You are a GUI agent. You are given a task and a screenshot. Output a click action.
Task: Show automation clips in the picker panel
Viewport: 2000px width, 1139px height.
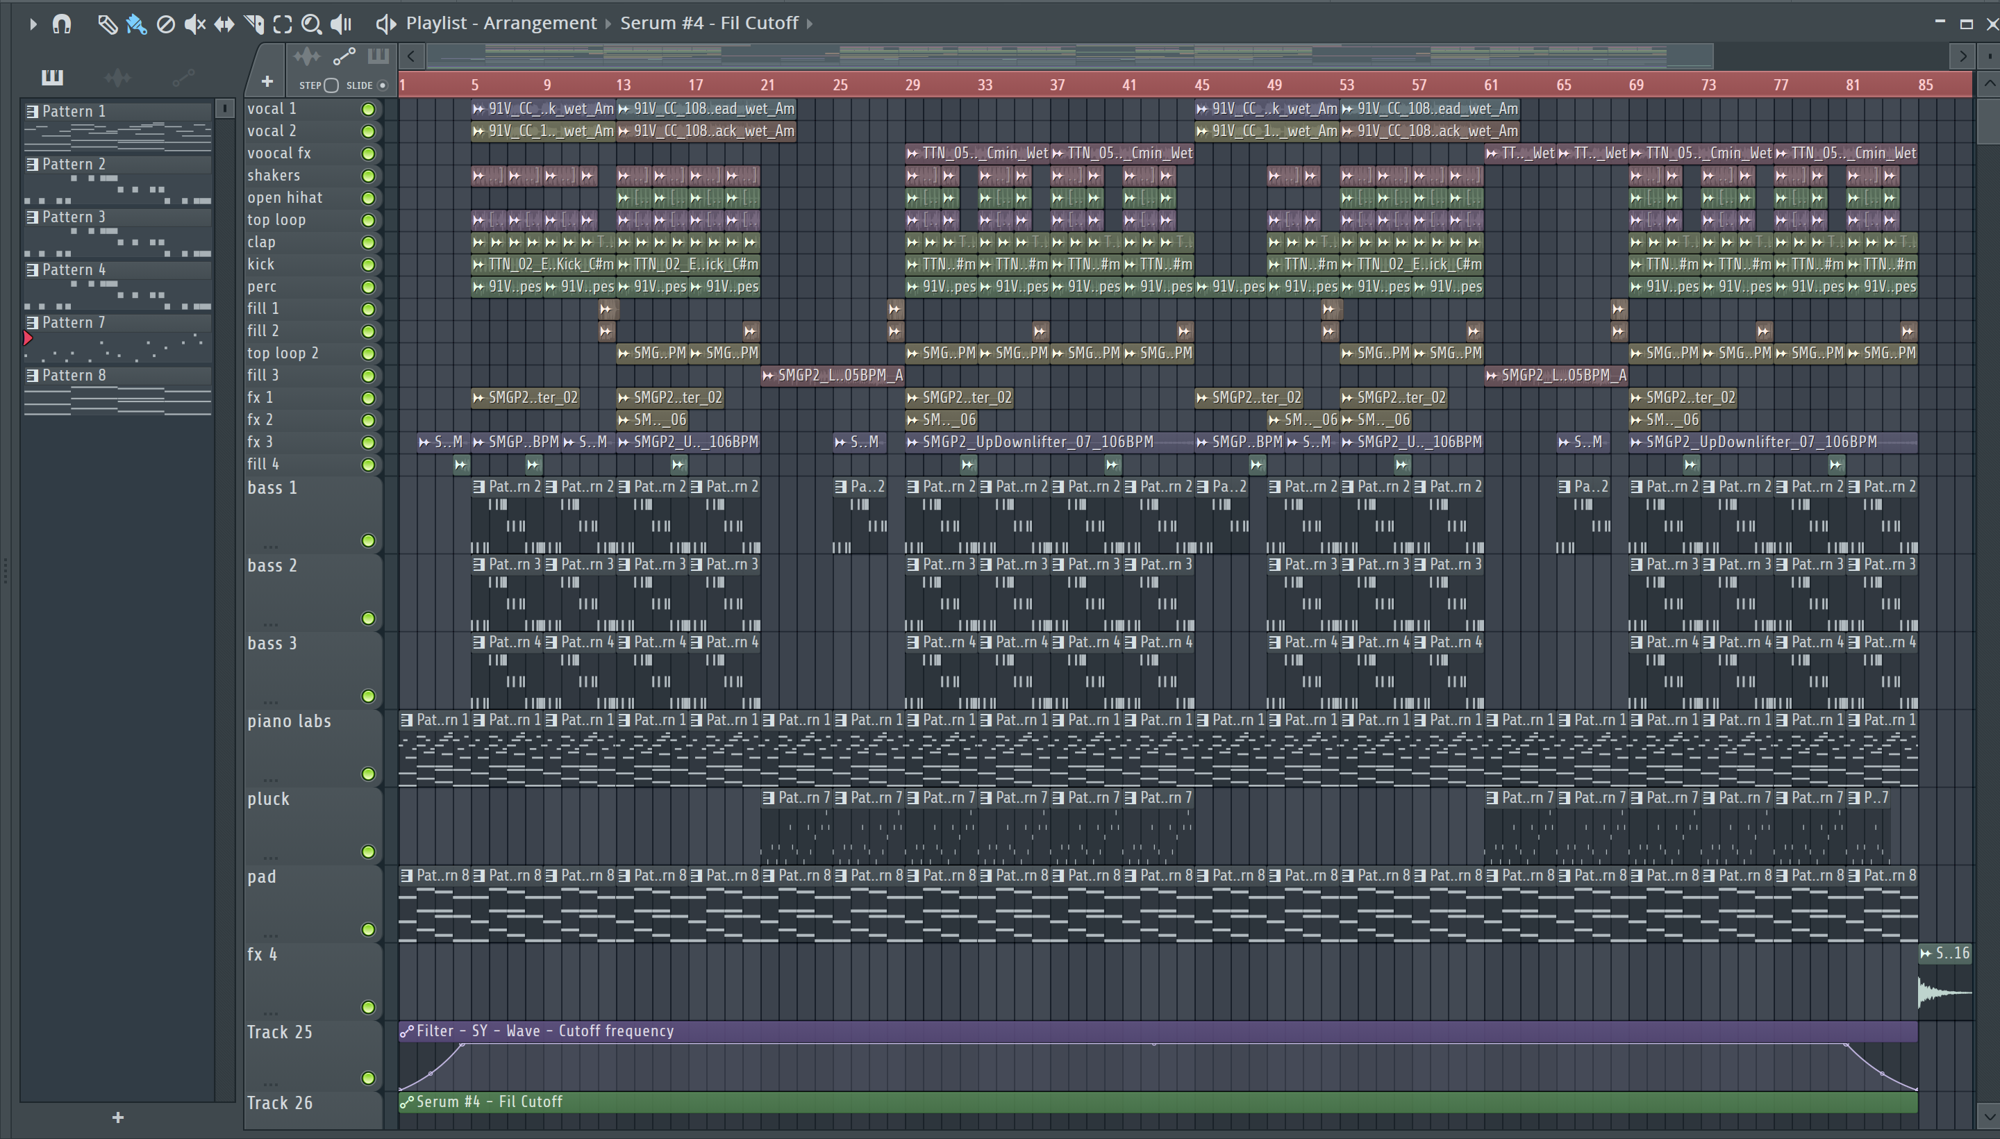183,76
